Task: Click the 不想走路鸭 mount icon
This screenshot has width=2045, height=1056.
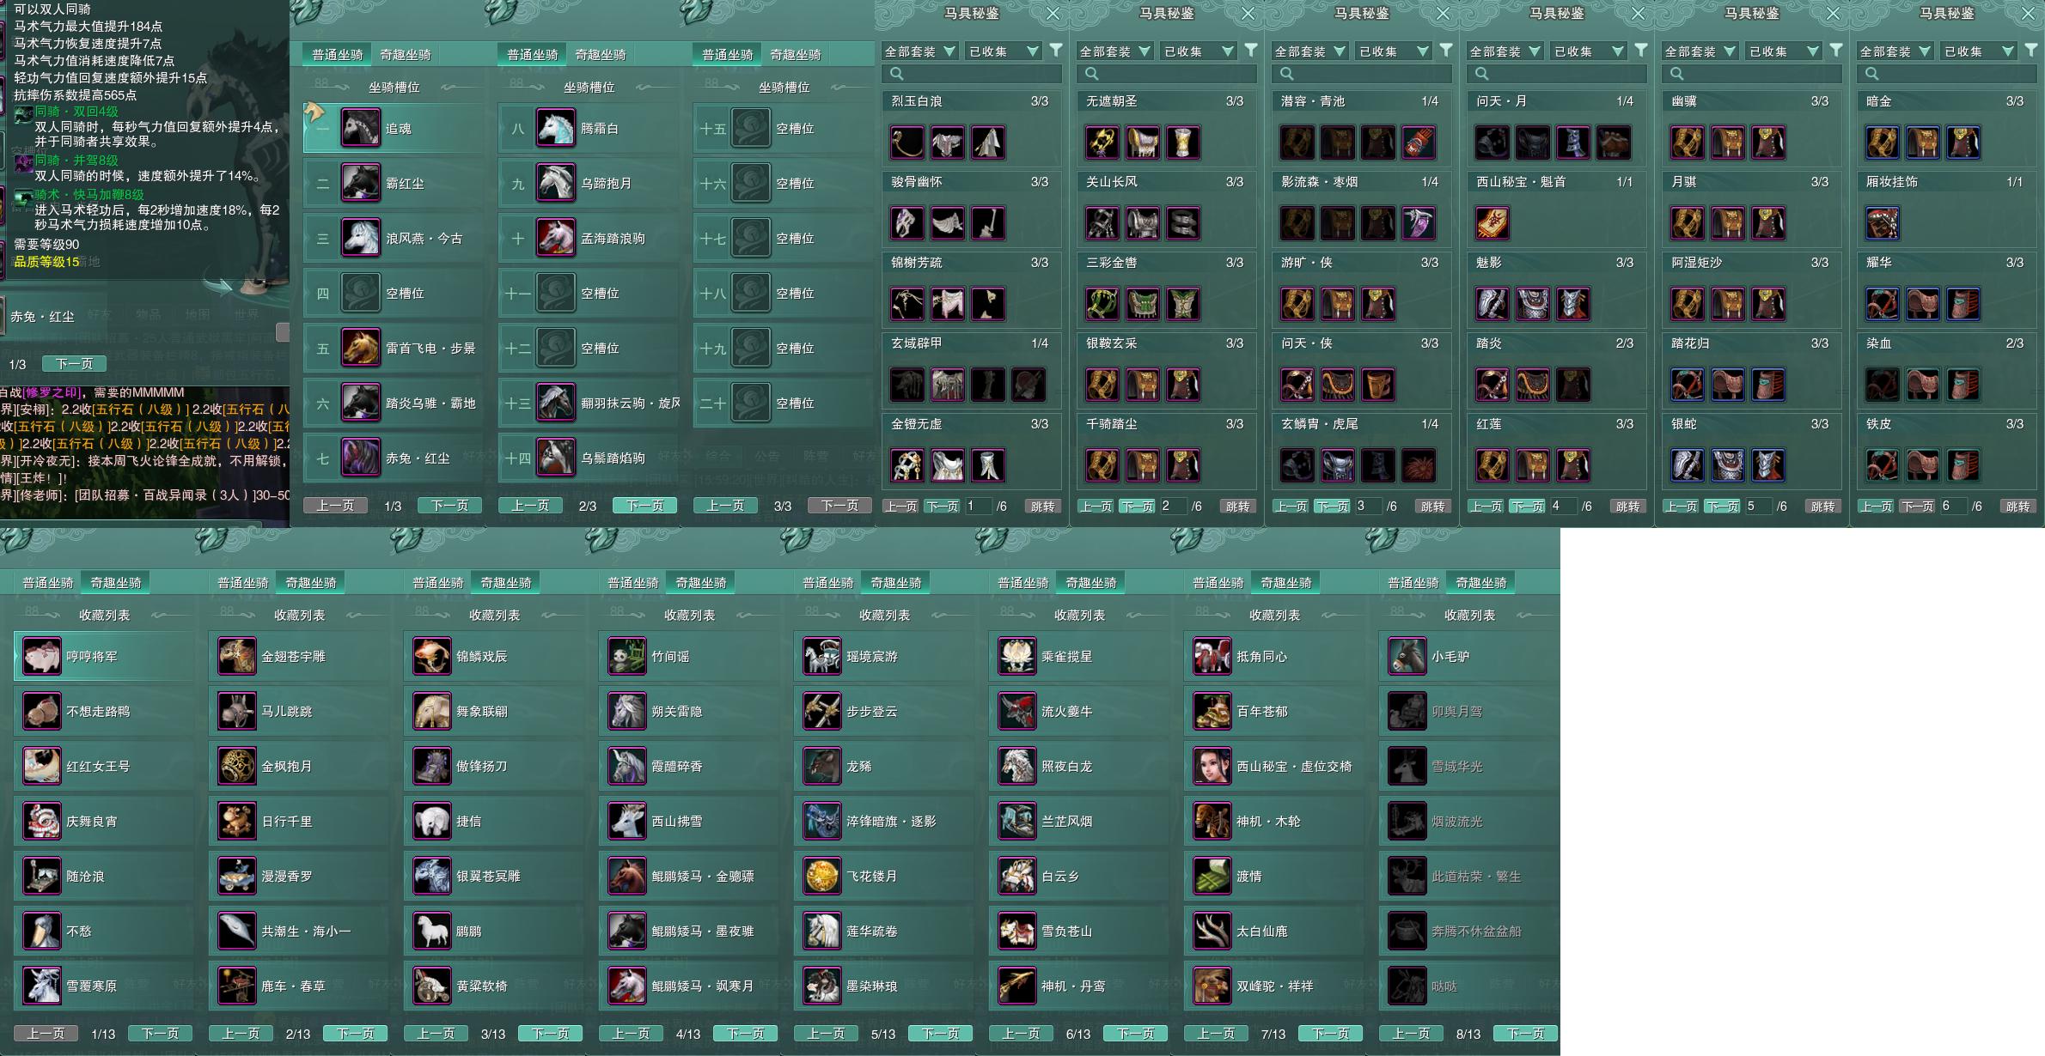Action: click(42, 711)
